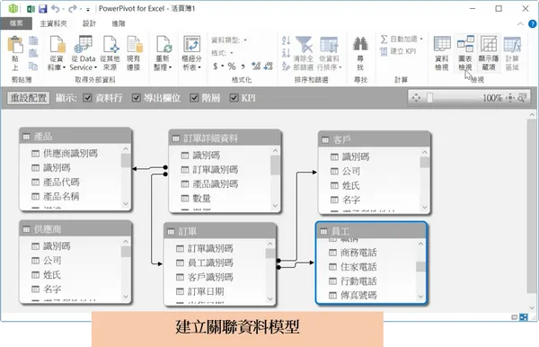This screenshot has width=539, height=347.
Task: Click scroll down arrow in 員工 table
Action: pyautogui.click(x=420, y=297)
